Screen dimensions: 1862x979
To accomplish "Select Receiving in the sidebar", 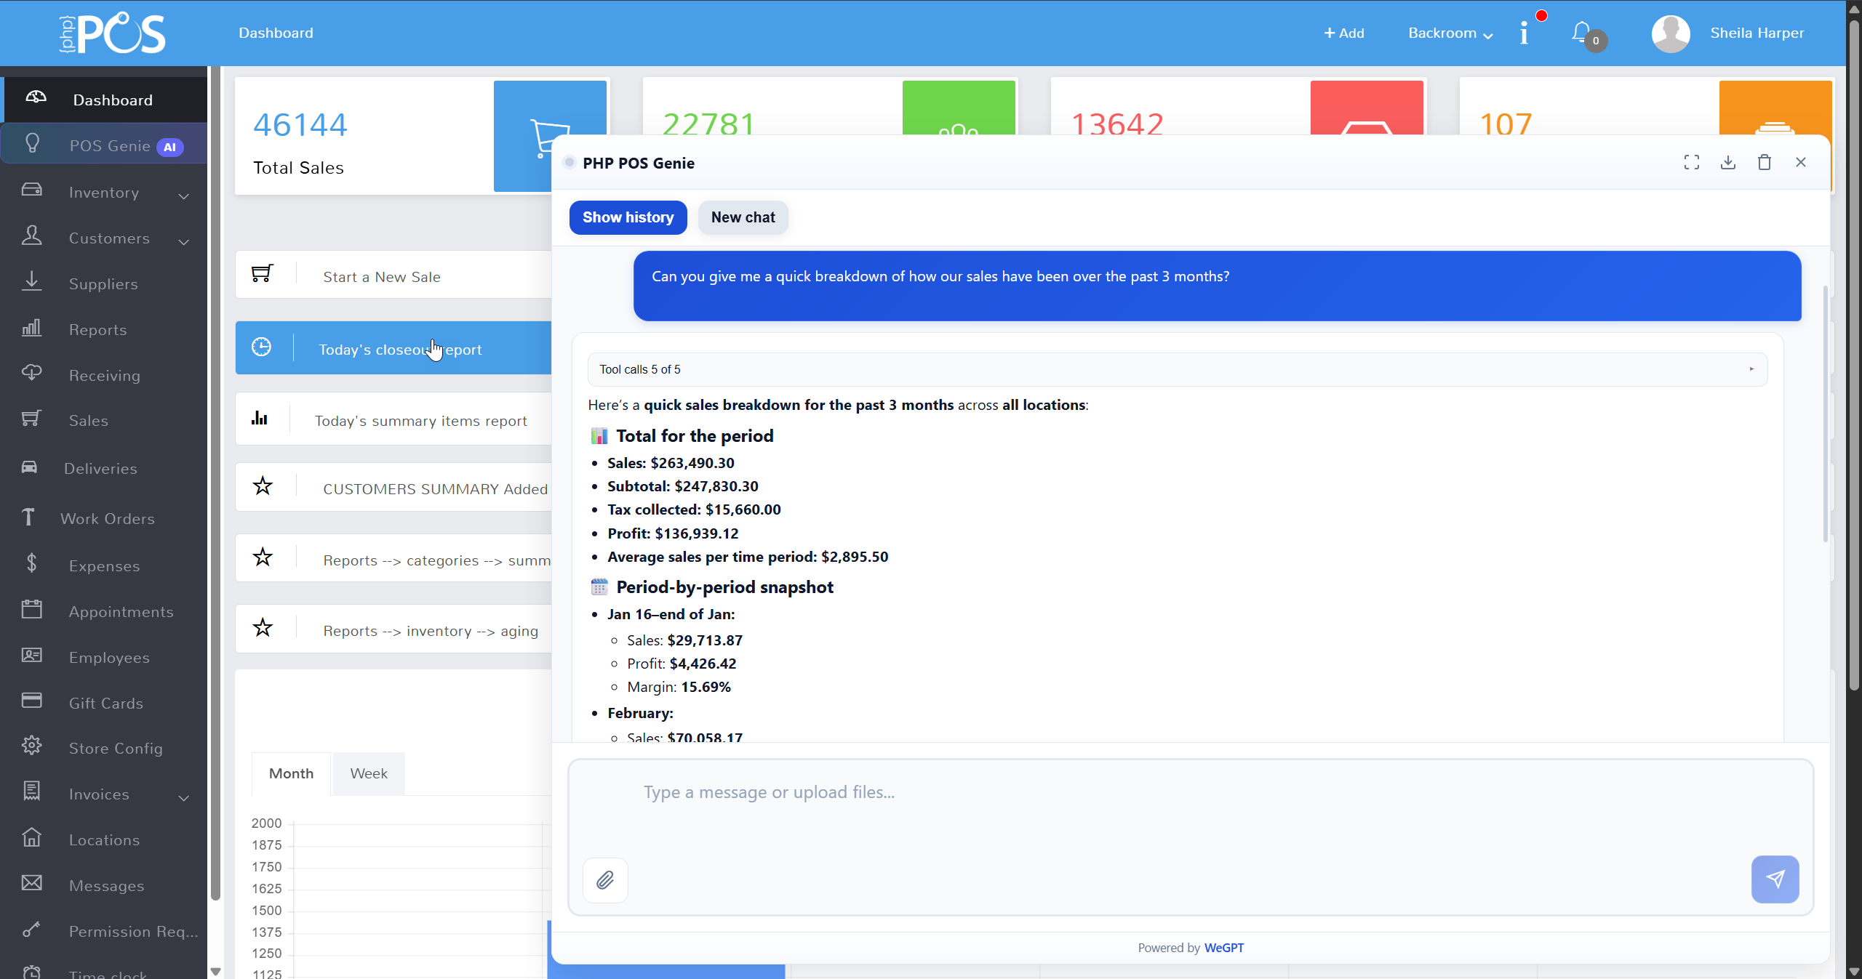I will point(104,375).
